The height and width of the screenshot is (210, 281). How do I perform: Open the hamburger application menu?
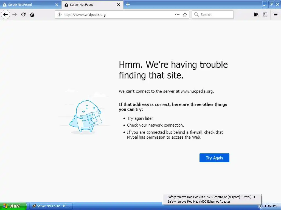pos(276,14)
